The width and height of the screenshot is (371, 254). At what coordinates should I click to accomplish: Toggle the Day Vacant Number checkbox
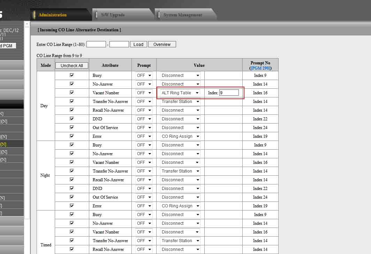tap(72, 93)
